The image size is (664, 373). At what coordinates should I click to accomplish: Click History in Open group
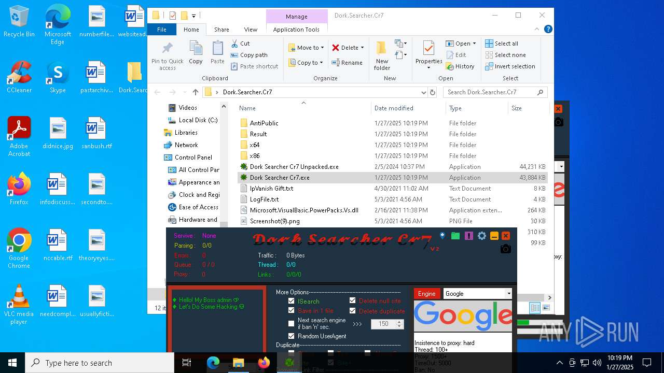[x=460, y=66]
